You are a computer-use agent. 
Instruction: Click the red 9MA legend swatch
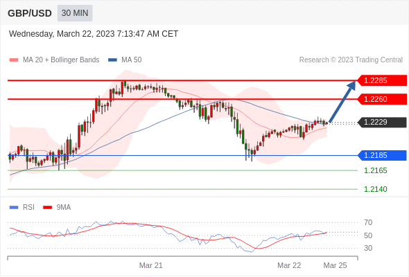coord(47,208)
